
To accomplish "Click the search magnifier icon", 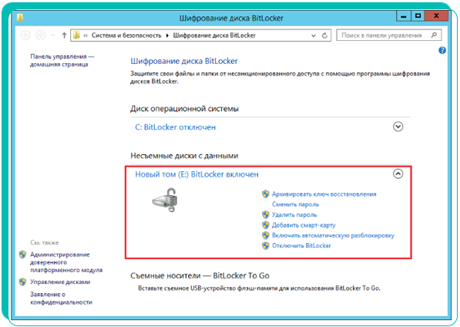I will tap(434, 35).
